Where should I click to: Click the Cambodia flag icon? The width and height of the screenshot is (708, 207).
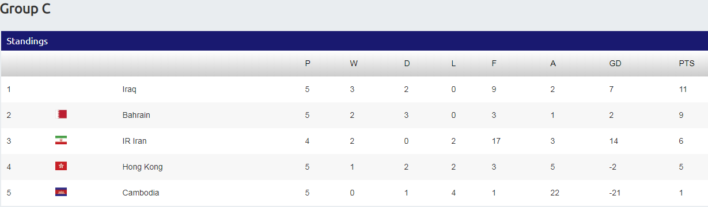pyautogui.click(x=61, y=192)
